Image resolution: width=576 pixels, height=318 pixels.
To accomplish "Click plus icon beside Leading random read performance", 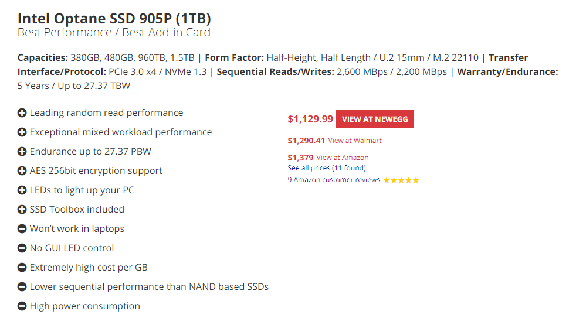I will pos(22,113).
